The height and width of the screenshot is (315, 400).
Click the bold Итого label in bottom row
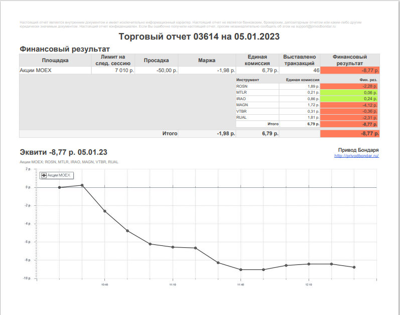170,133
